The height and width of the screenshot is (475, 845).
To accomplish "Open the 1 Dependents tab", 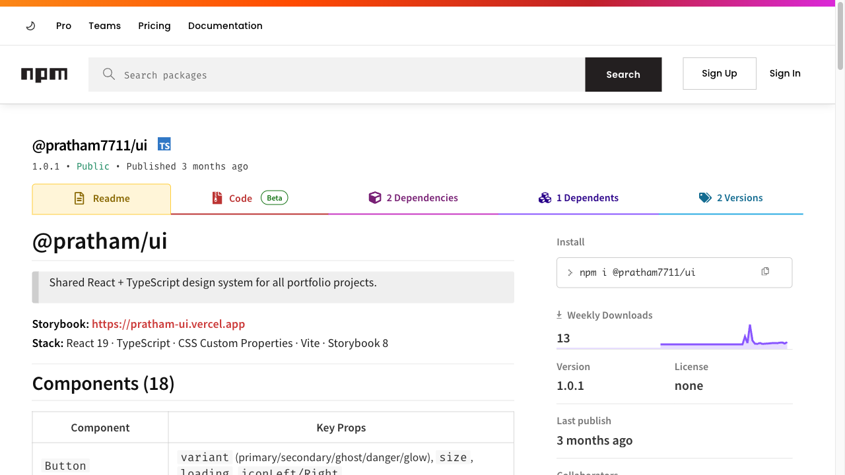I will pyautogui.click(x=578, y=198).
